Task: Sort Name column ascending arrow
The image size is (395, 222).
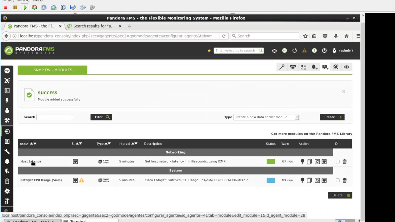Action: coord(31,144)
